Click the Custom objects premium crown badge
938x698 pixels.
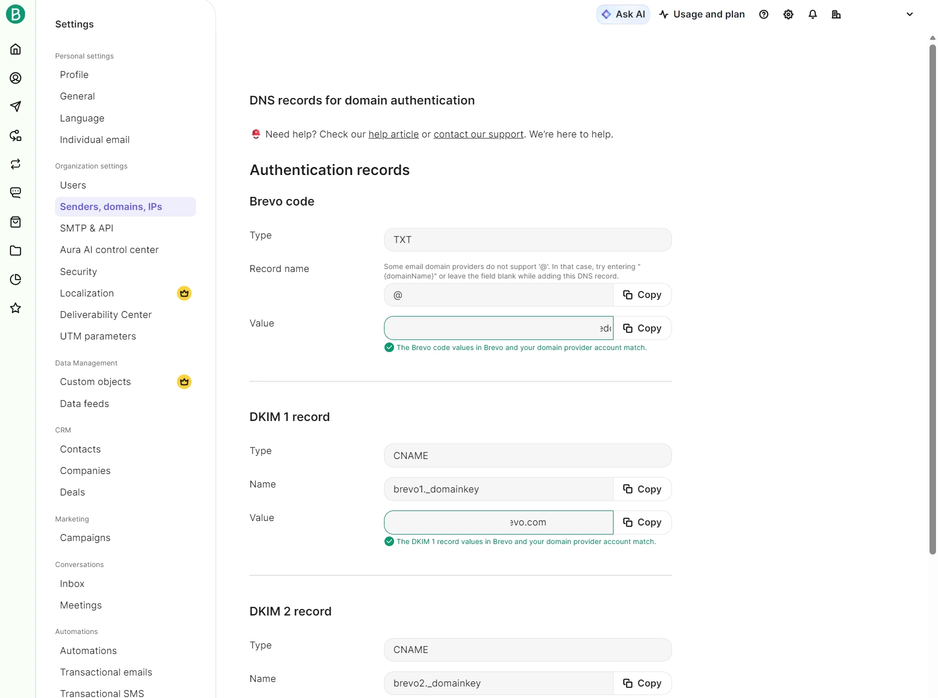(184, 382)
